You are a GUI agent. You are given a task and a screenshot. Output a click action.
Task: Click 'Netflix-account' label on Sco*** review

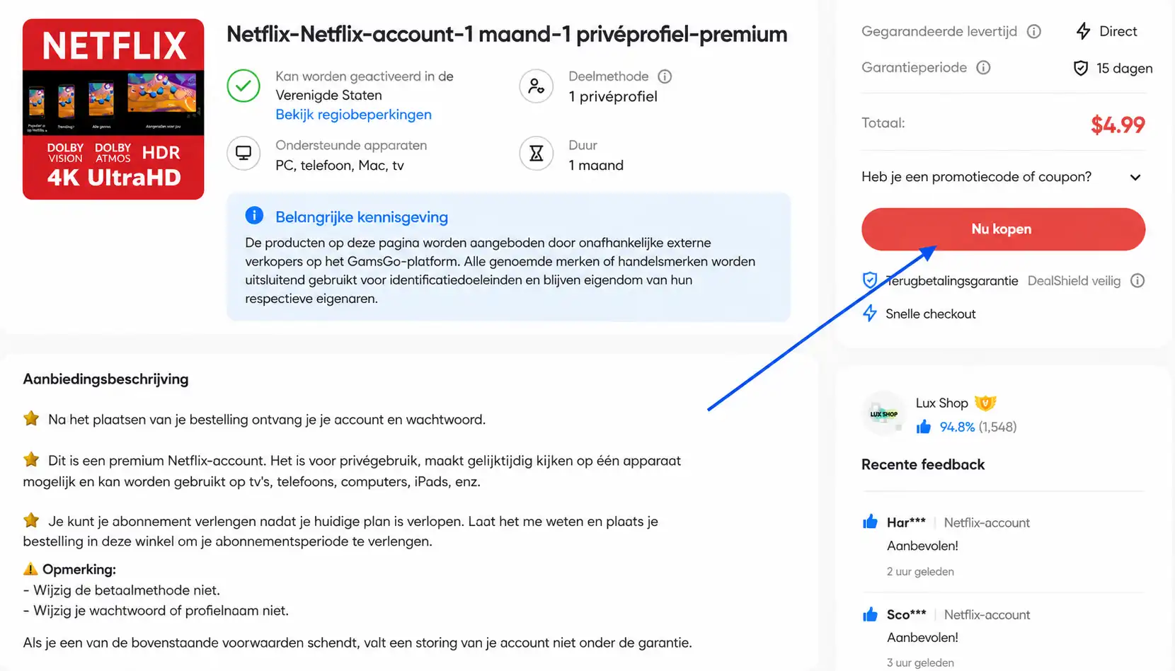pyautogui.click(x=987, y=614)
